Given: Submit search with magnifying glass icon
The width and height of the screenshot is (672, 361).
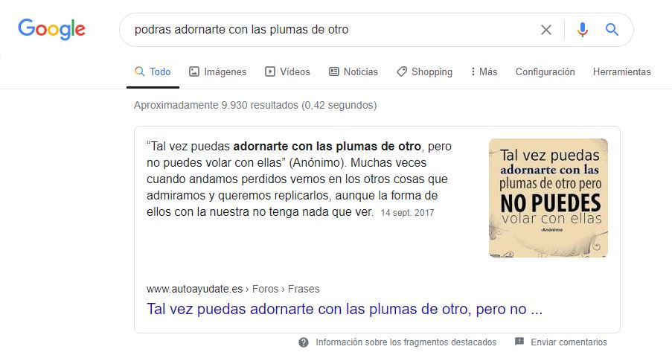Looking at the screenshot, I should [612, 29].
